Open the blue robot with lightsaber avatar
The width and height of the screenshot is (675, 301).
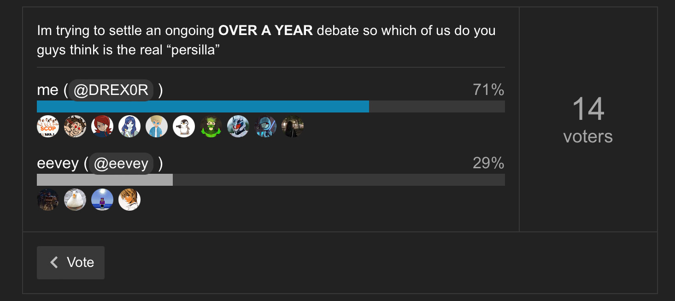tap(265, 126)
